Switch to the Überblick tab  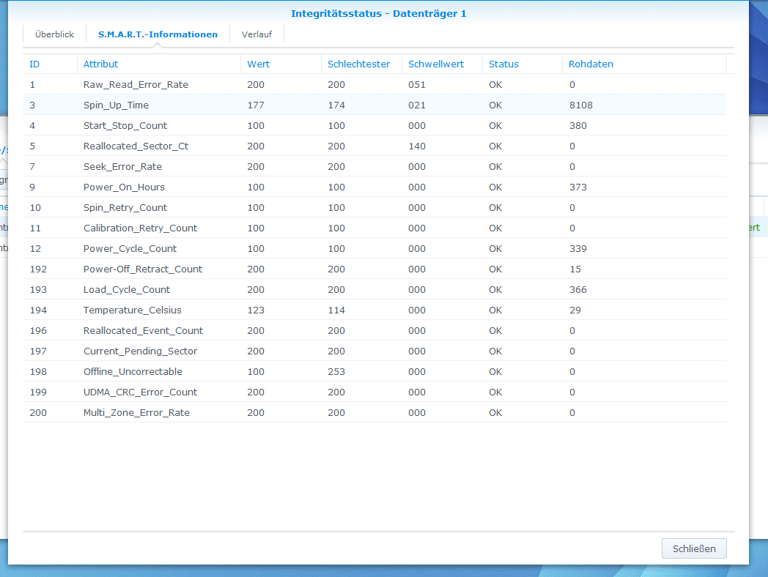click(x=54, y=34)
